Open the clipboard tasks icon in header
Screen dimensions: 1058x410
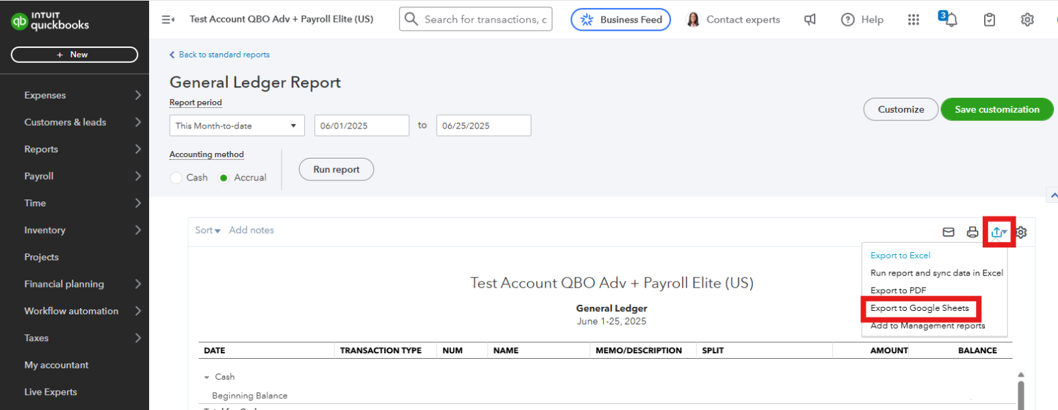point(989,20)
